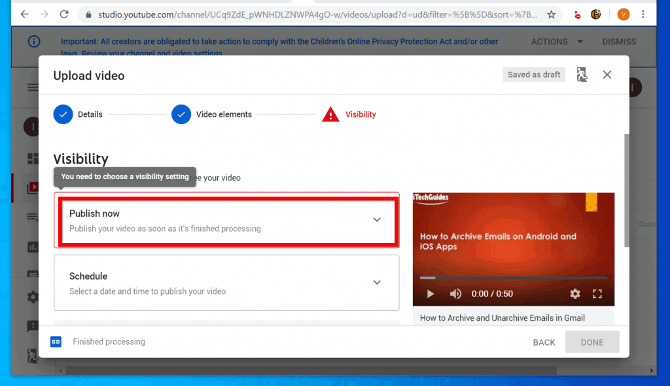
Task: Open the ACTIONS dropdown in banner
Action: click(x=557, y=42)
